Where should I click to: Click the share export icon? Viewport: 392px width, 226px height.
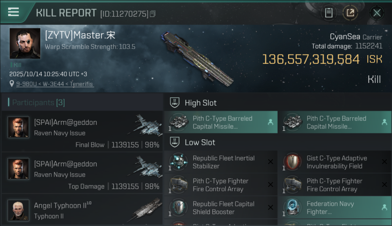pyautogui.click(x=350, y=13)
